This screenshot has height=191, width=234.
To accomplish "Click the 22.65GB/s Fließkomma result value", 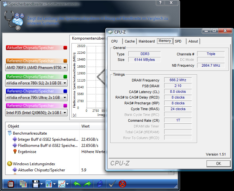I will pos(90,146).
